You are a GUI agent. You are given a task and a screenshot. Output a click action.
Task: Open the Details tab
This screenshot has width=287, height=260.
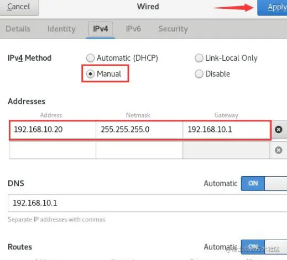(x=18, y=29)
